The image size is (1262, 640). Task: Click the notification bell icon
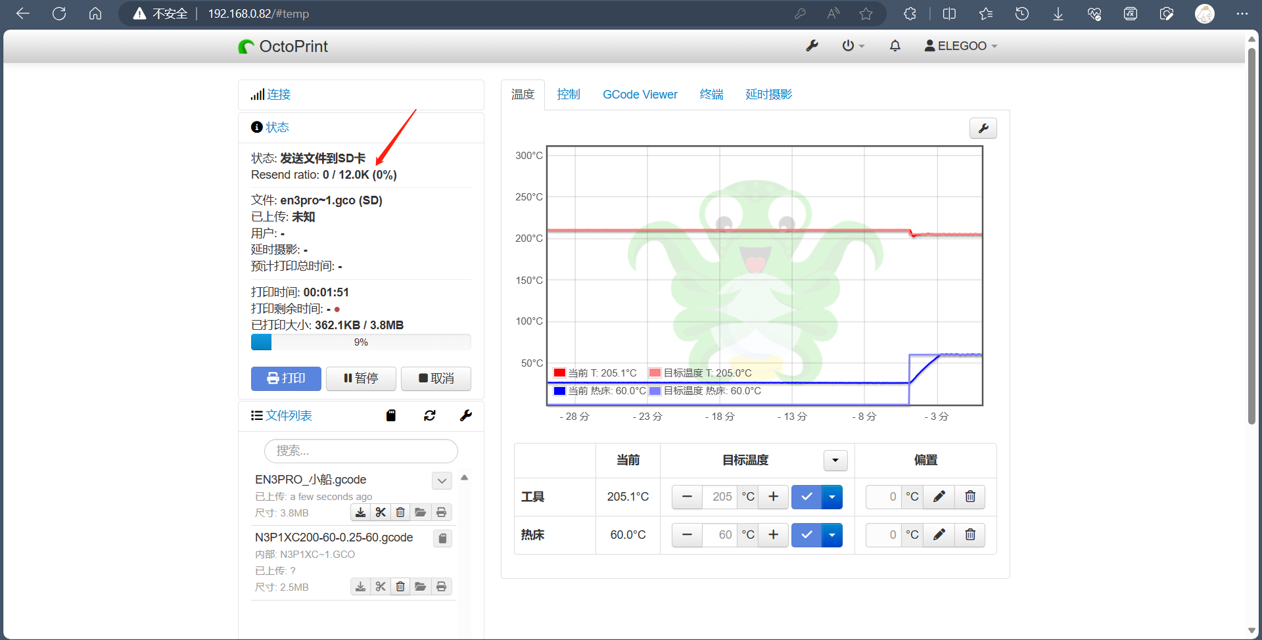coord(895,46)
